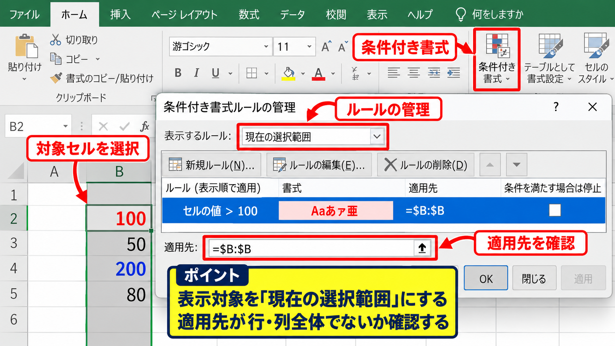Click the formula bar cancel X icon
615x346 pixels.
coord(103,126)
